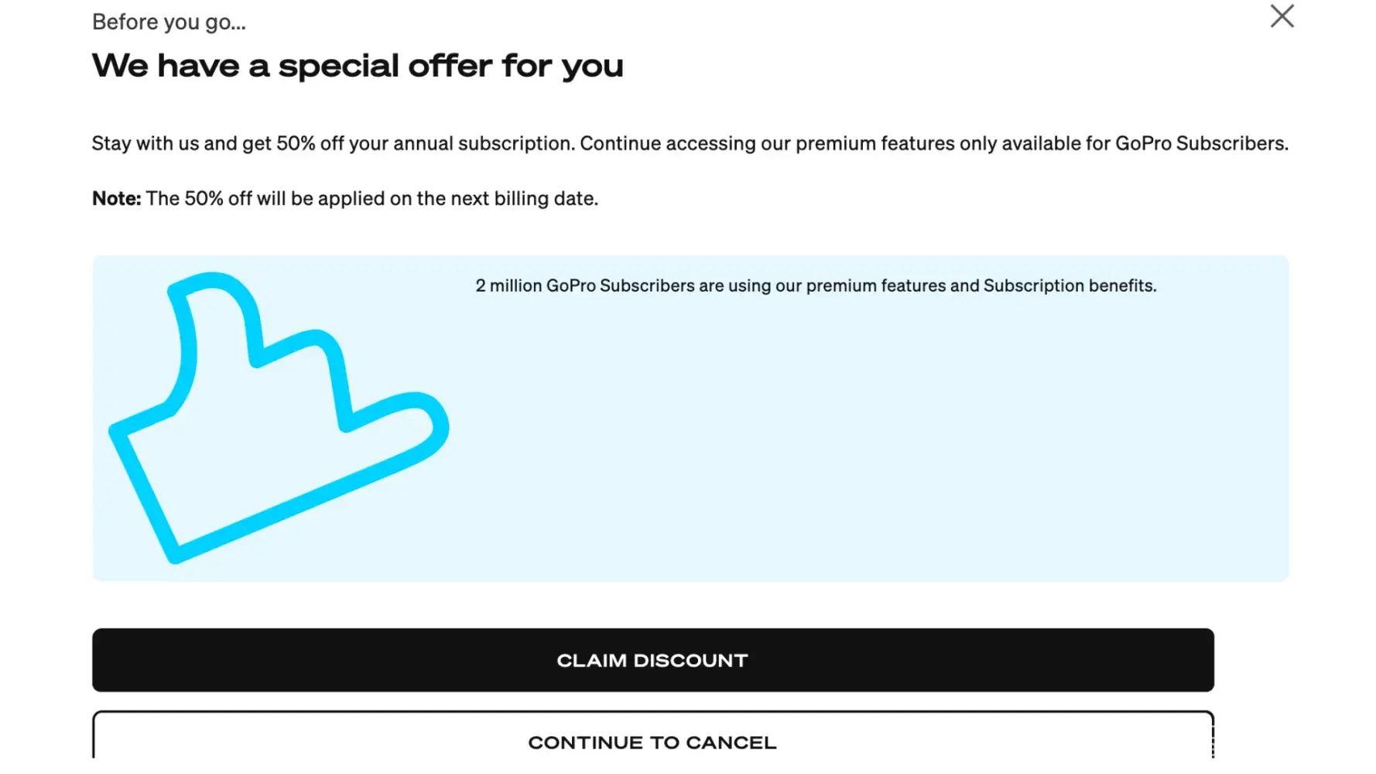The height and width of the screenshot is (774, 1376).
Task: Click empty area of the light blue banner
Action: [851, 449]
